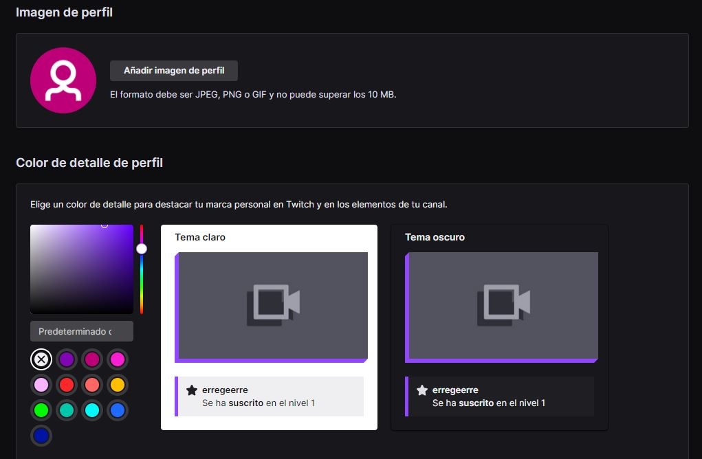702x459 pixels.
Task: Click inside the color saturation gradient box
Action: [82, 269]
